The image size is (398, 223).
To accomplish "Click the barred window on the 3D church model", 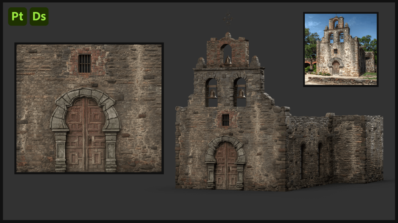I will click(225, 120).
